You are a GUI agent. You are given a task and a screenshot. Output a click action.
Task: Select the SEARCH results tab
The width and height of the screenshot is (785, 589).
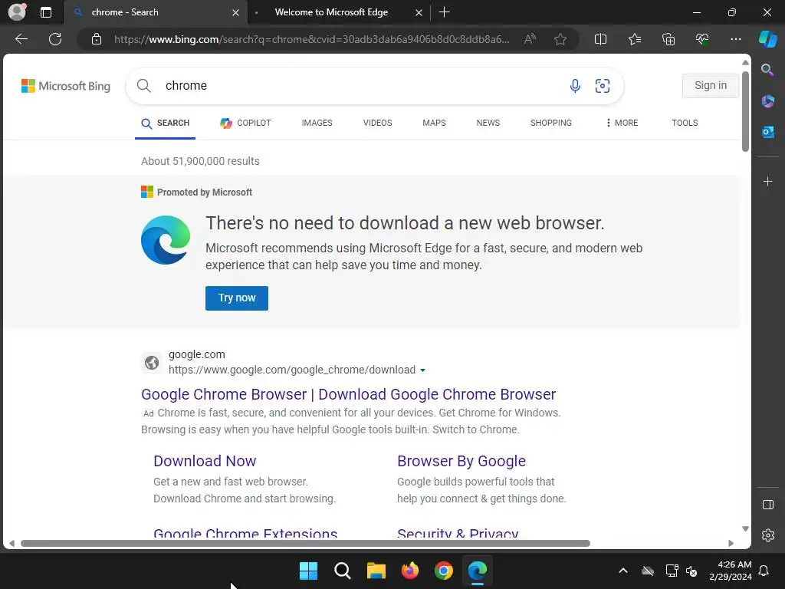click(166, 123)
